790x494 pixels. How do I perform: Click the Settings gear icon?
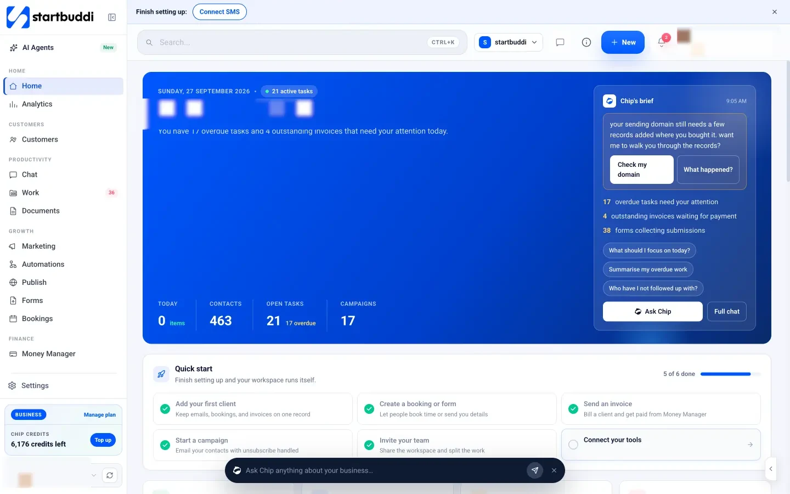click(x=12, y=386)
